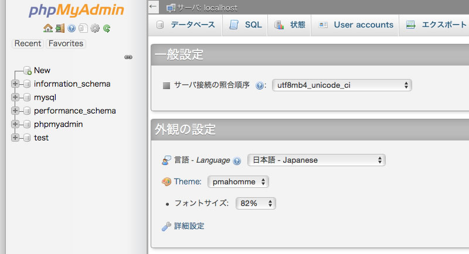Click the New database icon
Image resolution: width=469 pixels, height=254 pixels.
[28, 70]
